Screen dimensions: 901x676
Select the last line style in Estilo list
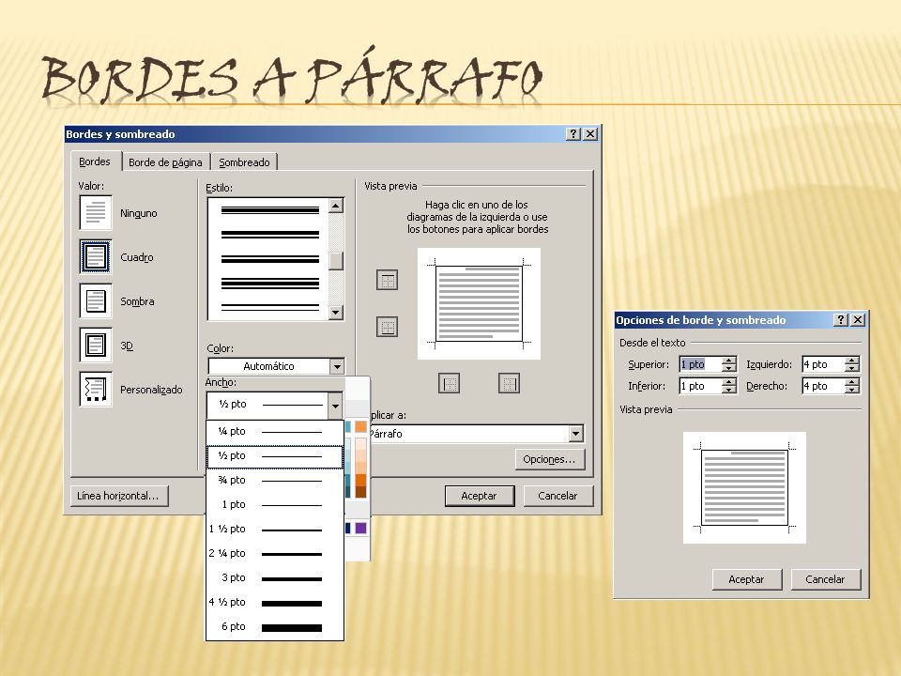pos(270,308)
